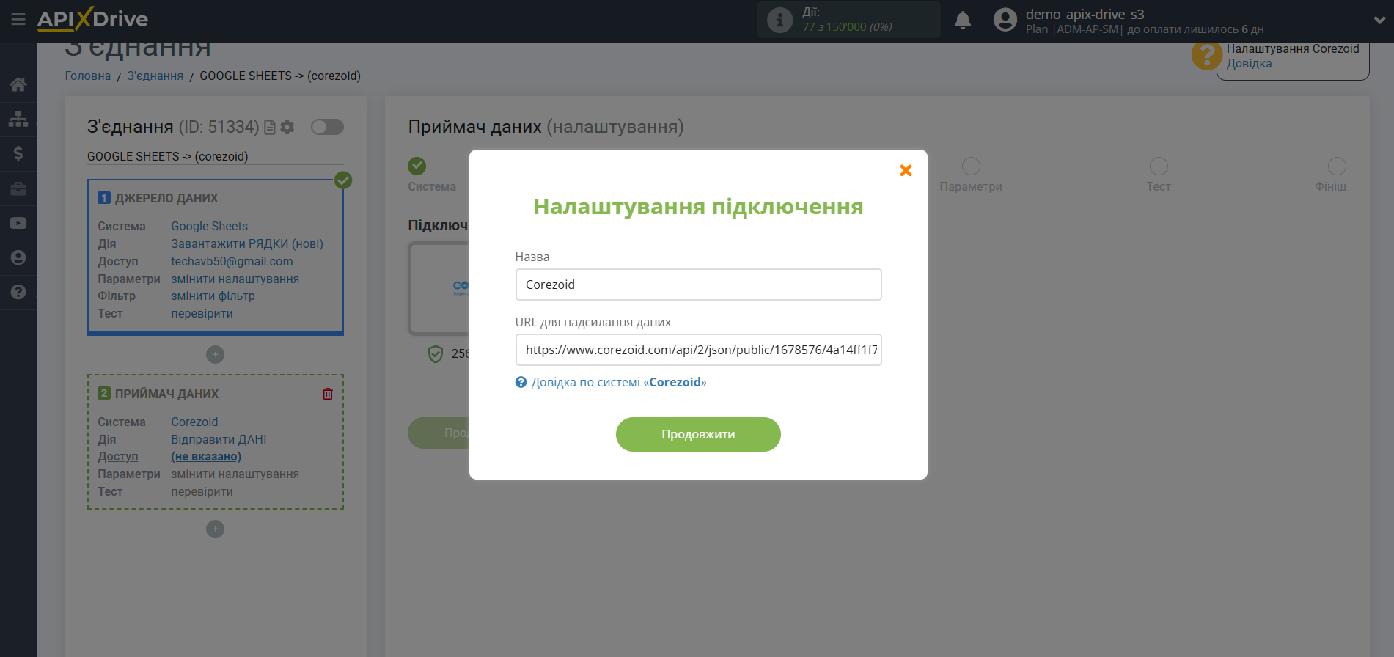Close the connection settings dialog

[x=906, y=170]
